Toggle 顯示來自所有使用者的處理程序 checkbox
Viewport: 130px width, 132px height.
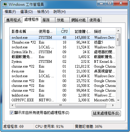point(11,113)
